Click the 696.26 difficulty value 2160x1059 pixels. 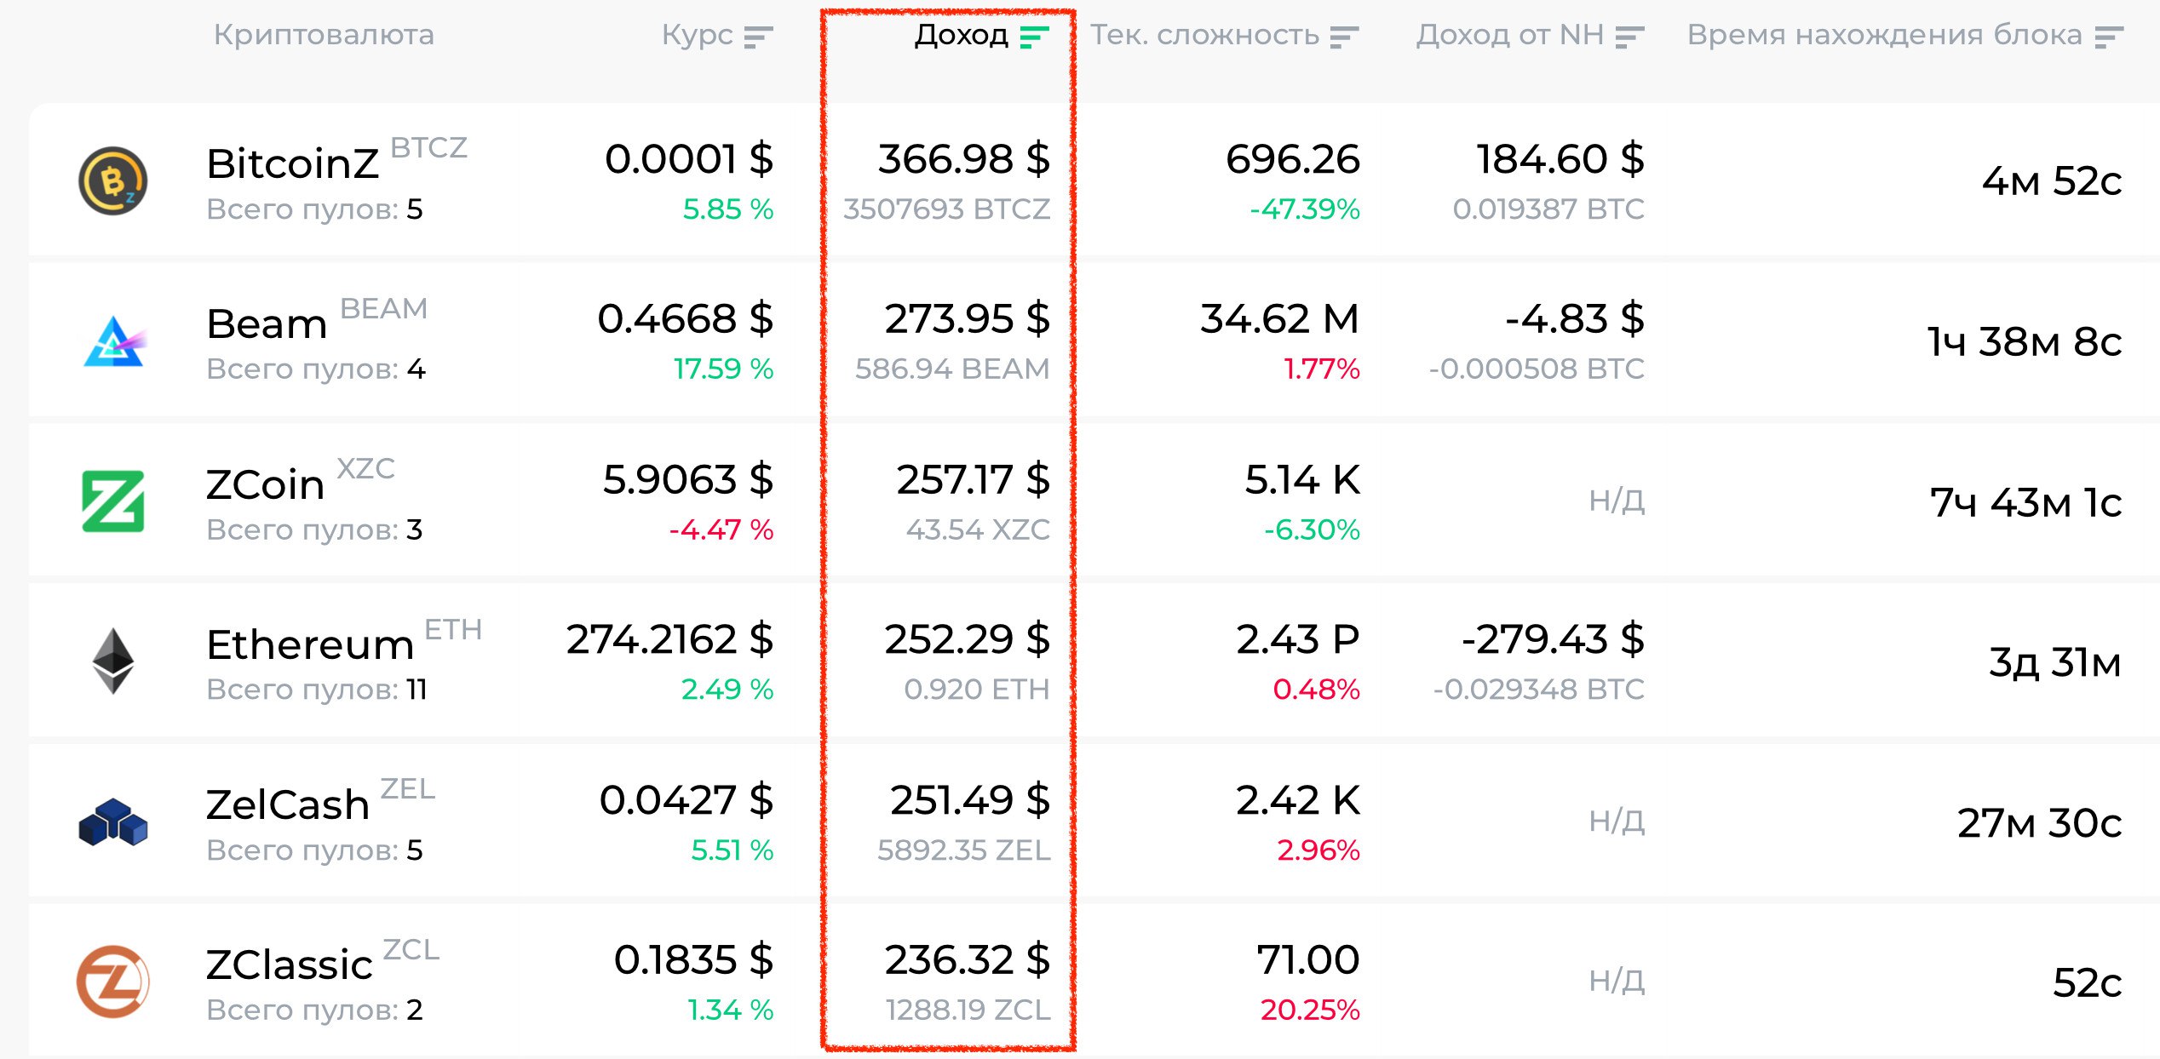[1293, 159]
